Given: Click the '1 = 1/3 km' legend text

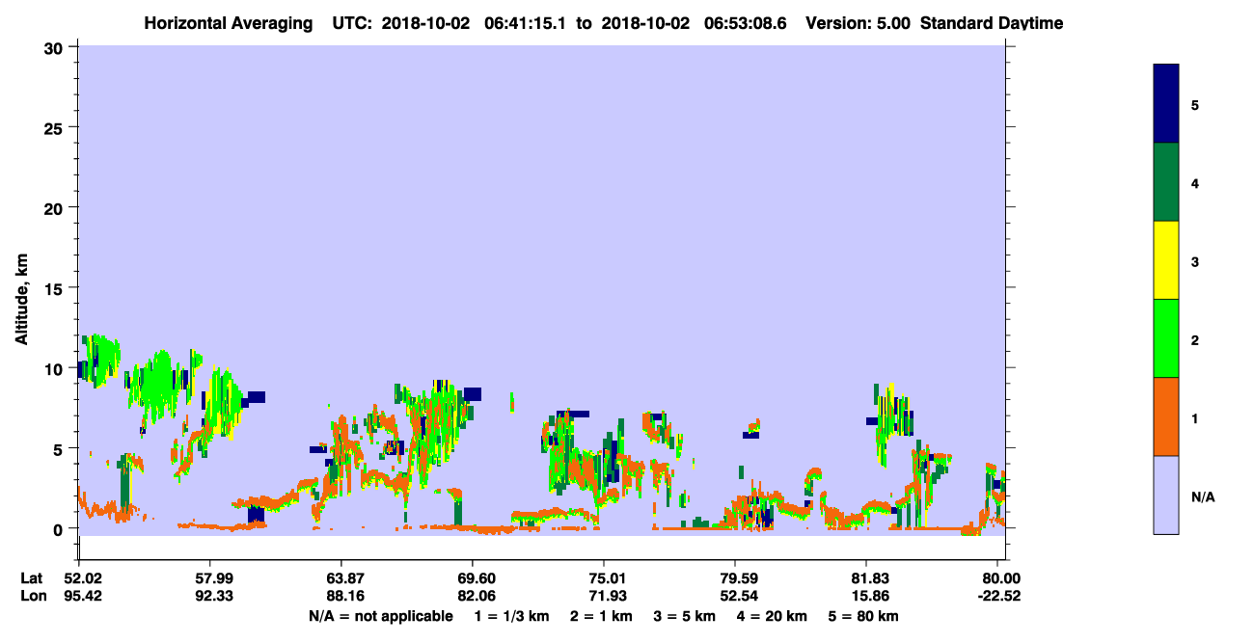Looking at the screenshot, I should tap(512, 616).
